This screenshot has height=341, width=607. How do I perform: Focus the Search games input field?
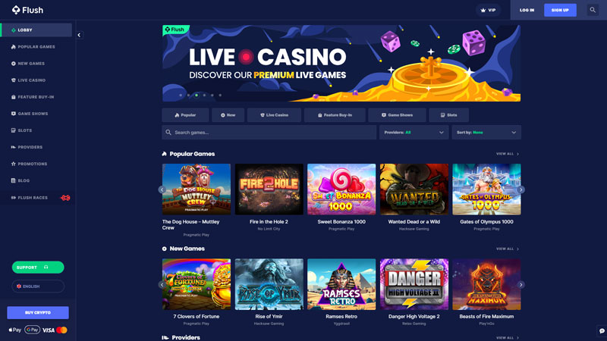coord(269,132)
